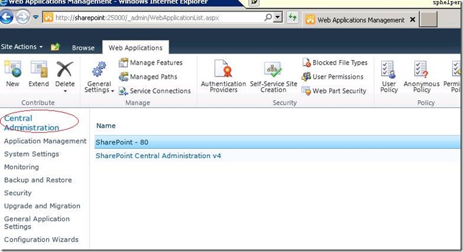Click the User Permissions label
Viewport: 463px width, 252px height.
pos(338,77)
